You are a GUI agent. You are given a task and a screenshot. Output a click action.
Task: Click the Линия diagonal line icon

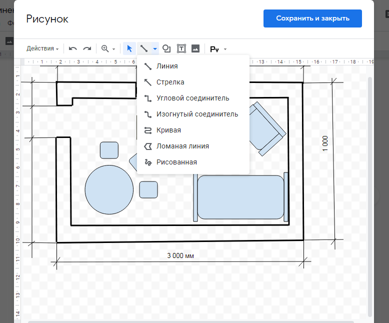point(148,66)
